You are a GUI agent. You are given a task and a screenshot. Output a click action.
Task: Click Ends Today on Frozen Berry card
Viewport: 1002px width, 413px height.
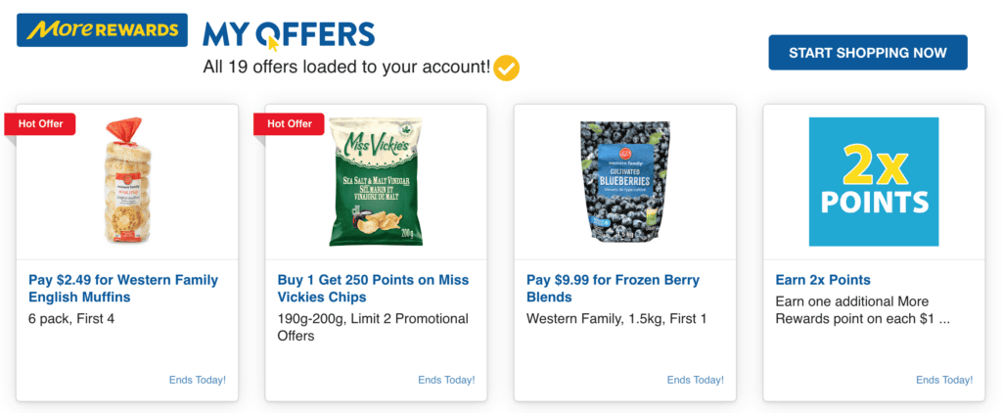[696, 380]
